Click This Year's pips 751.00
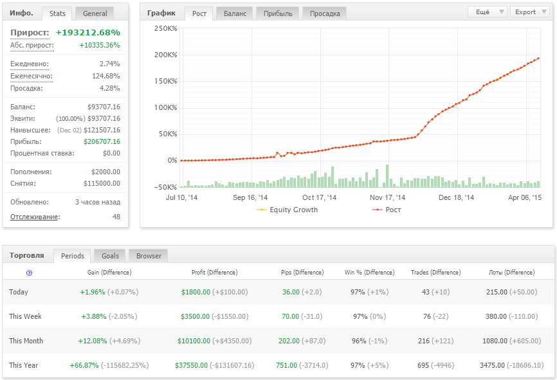 tap(286, 366)
